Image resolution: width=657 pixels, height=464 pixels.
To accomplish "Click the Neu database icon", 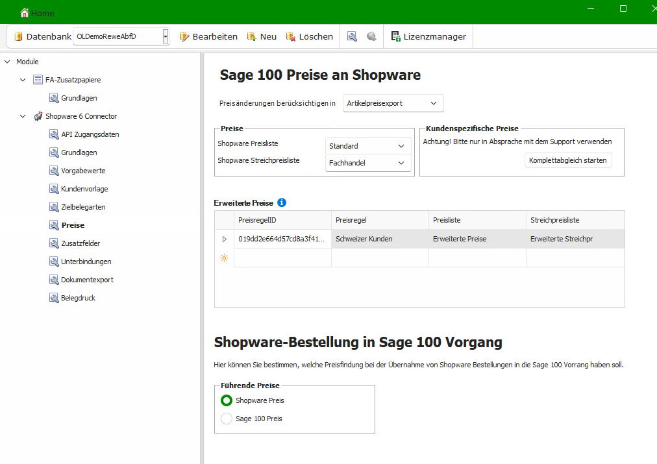I will pyautogui.click(x=251, y=36).
